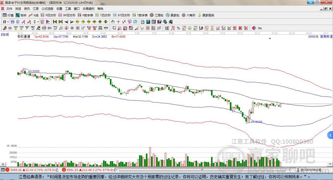Click the calendar date icon
Screen dimensions: 333x180
pyautogui.click(x=142, y=22)
